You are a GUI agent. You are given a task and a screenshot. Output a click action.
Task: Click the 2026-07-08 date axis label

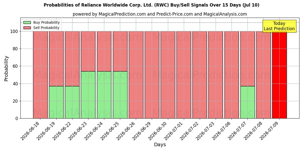pyautogui.click(x=254, y=130)
